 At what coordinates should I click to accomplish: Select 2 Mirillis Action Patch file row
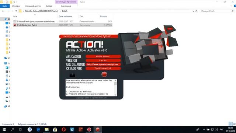[63, 25]
